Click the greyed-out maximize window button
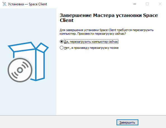Screen dimensions: 166x128 click(147, 4)
